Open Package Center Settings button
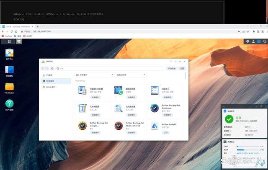This screenshot has height=170, width=268. 182,68
